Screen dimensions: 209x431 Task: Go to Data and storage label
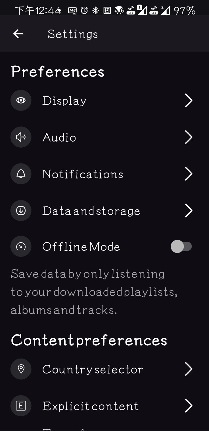tap(91, 211)
